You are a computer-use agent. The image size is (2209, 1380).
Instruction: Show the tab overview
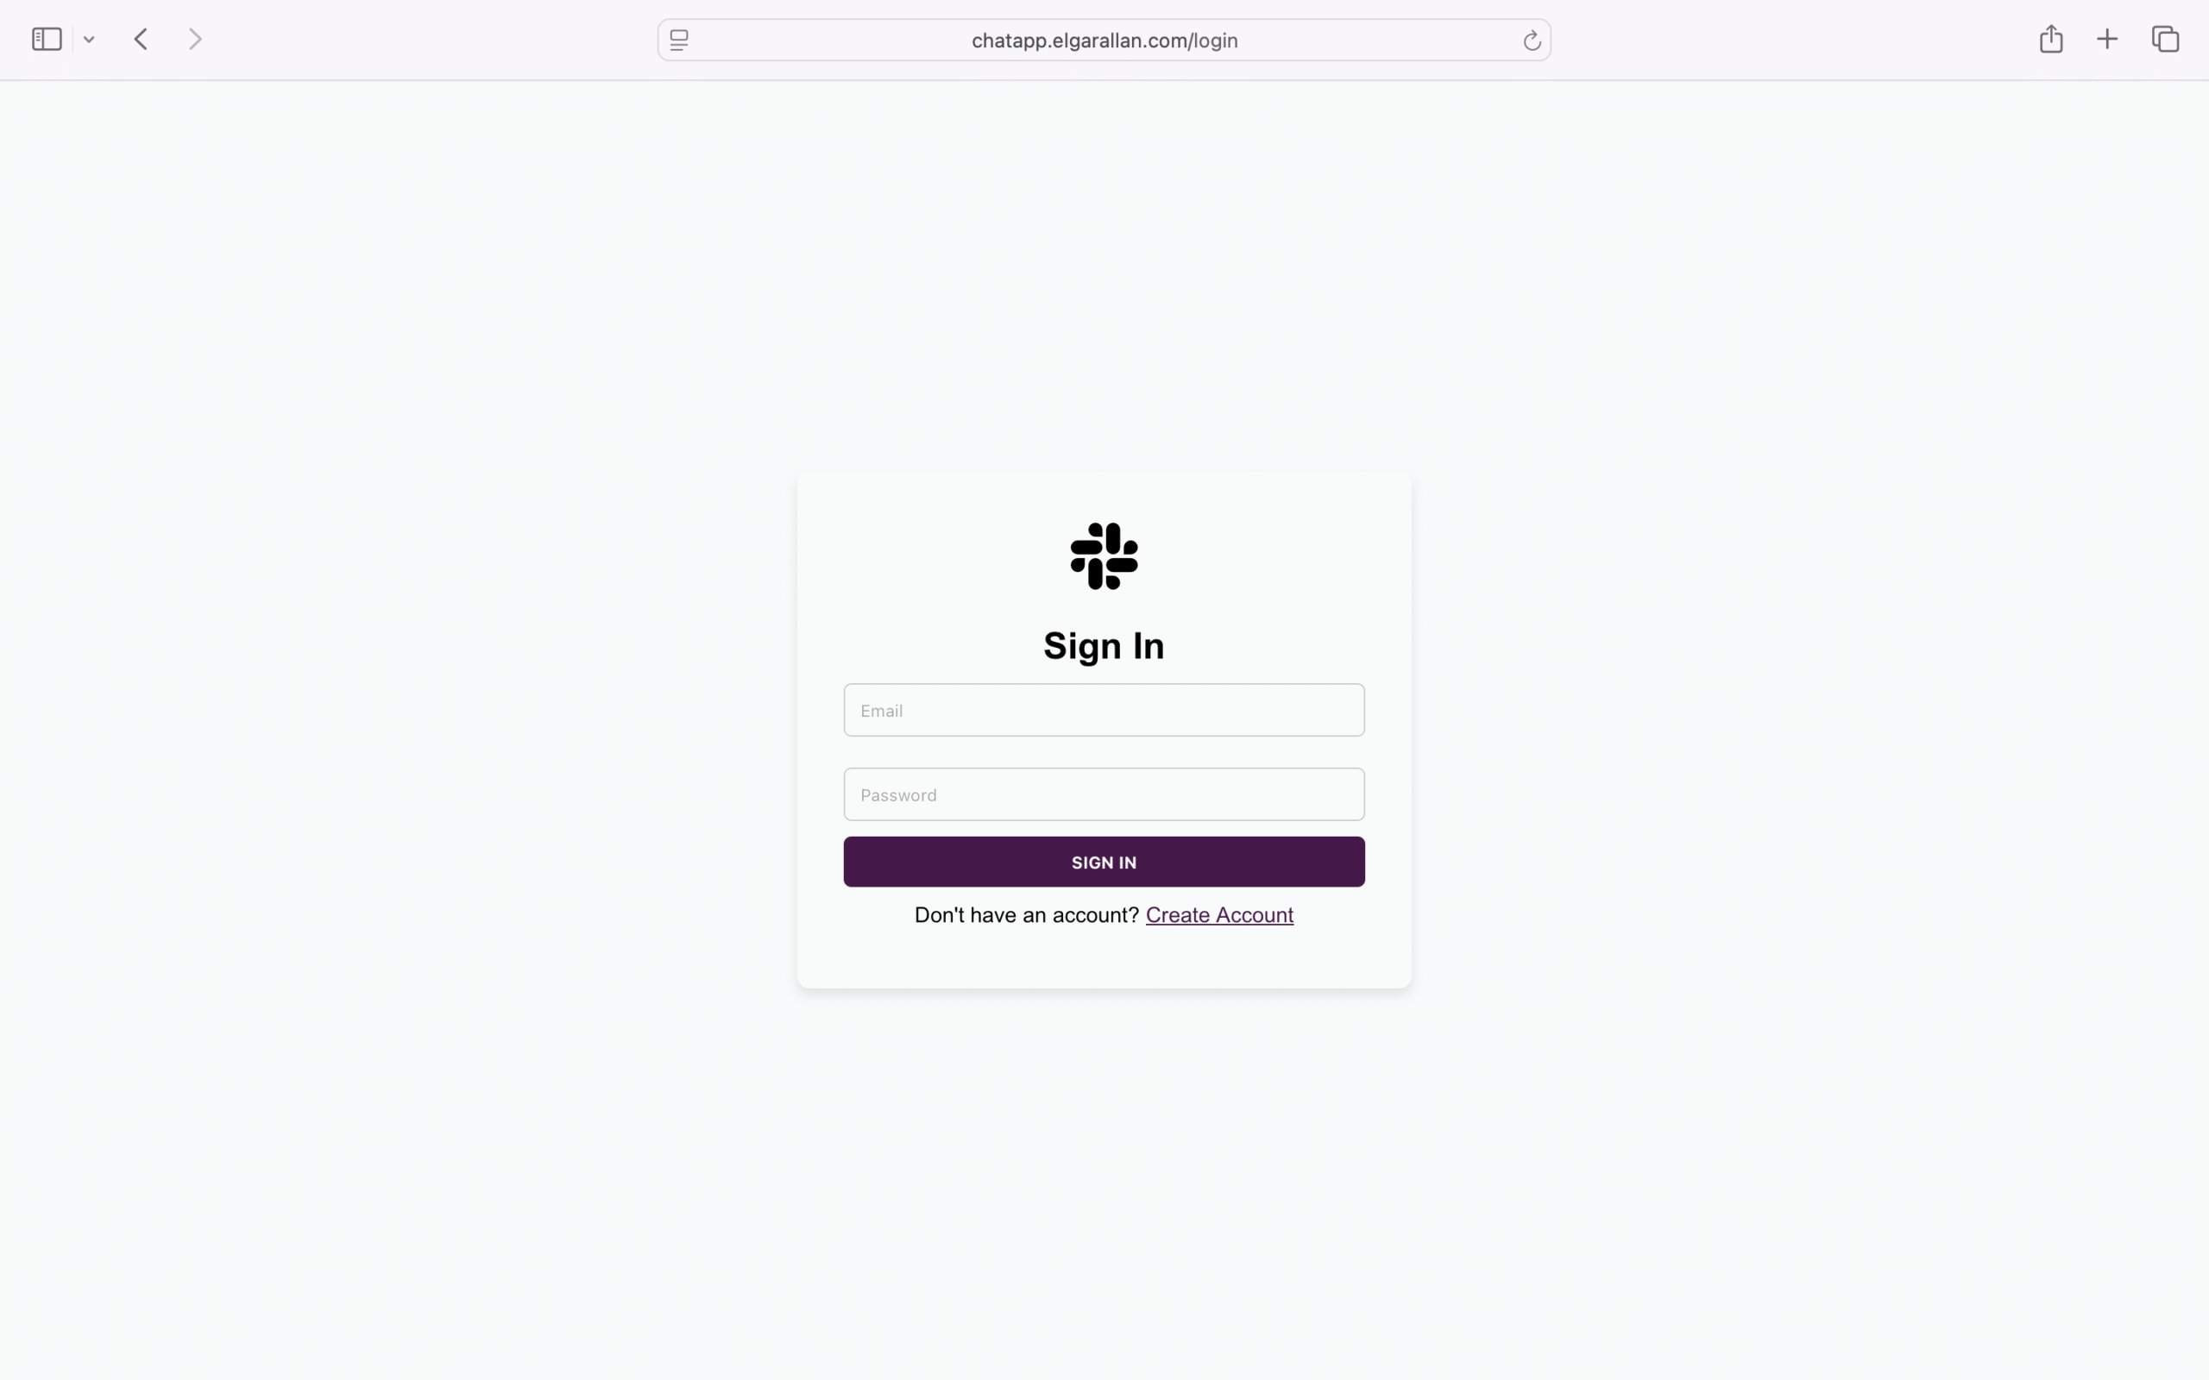pos(2165,40)
